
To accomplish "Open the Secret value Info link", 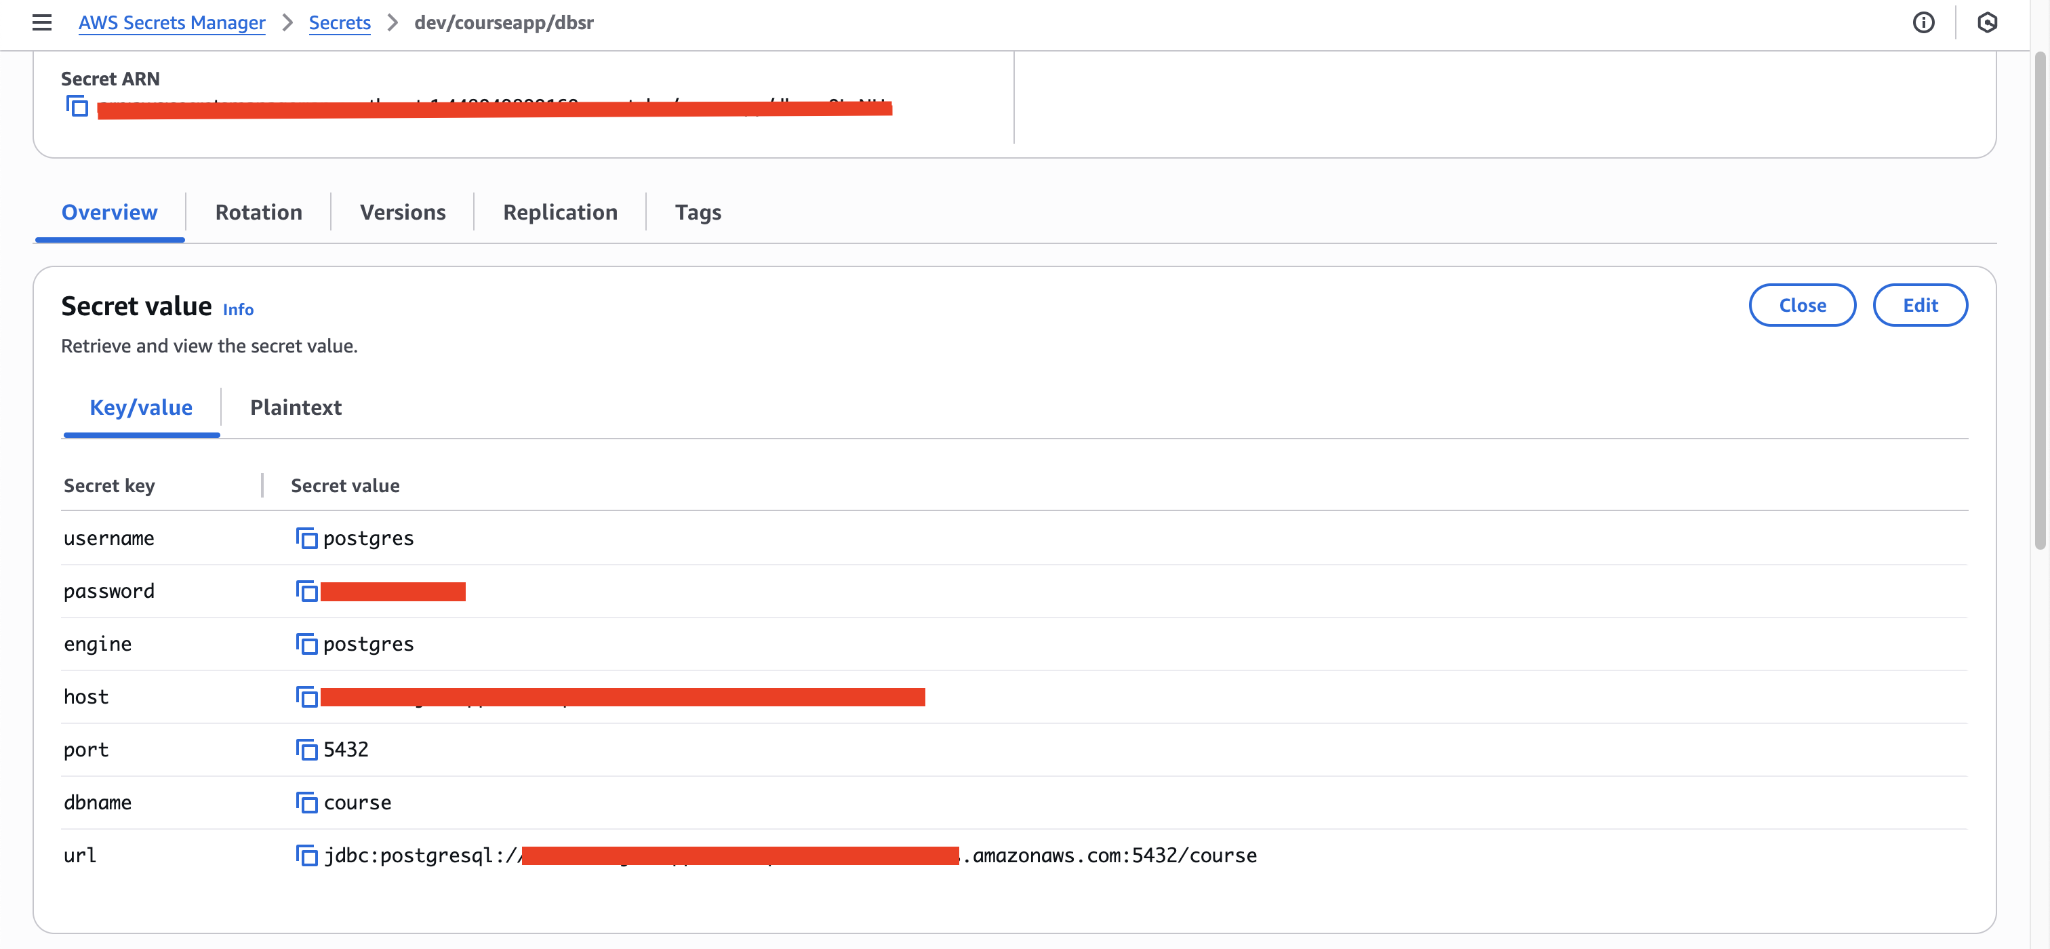I will (238, 309).
